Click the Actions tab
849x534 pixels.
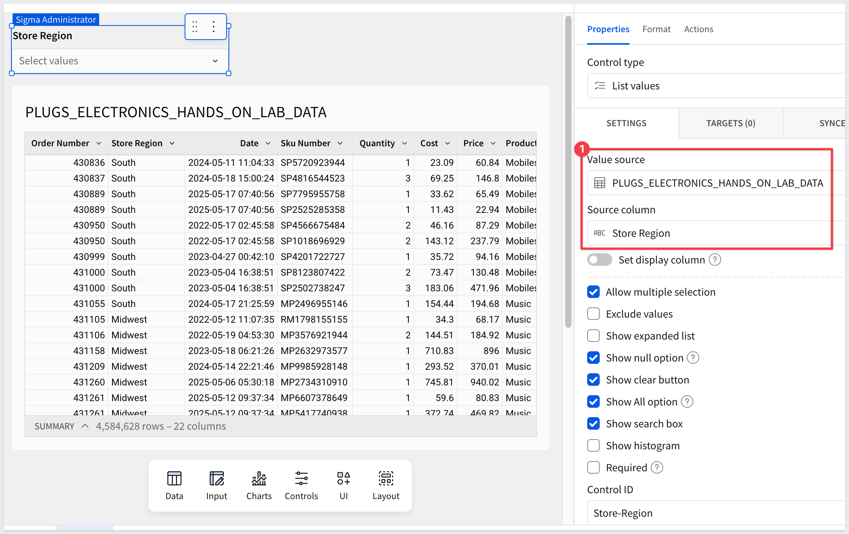698,29
